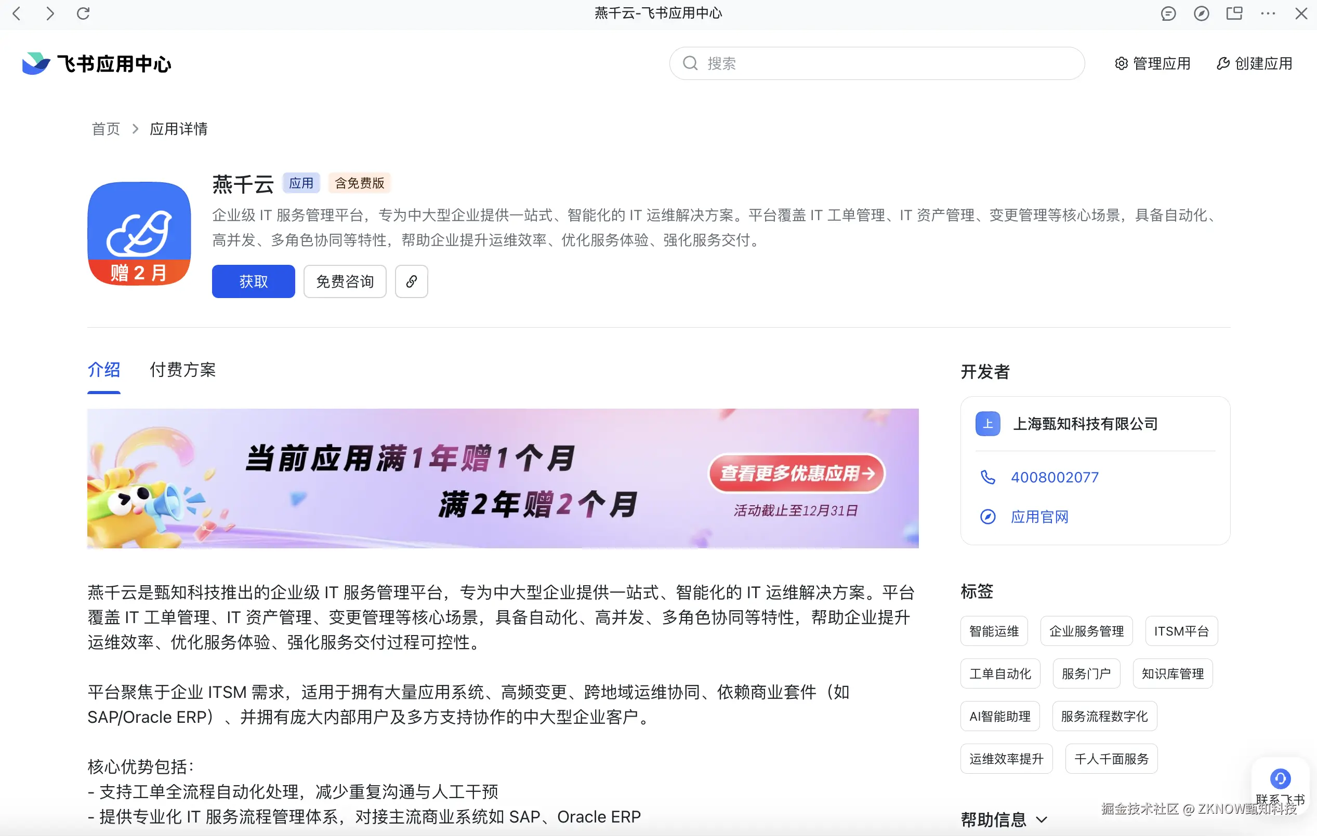
Task: Click the pop-out window icon
Action: (x=1234, y=13)
